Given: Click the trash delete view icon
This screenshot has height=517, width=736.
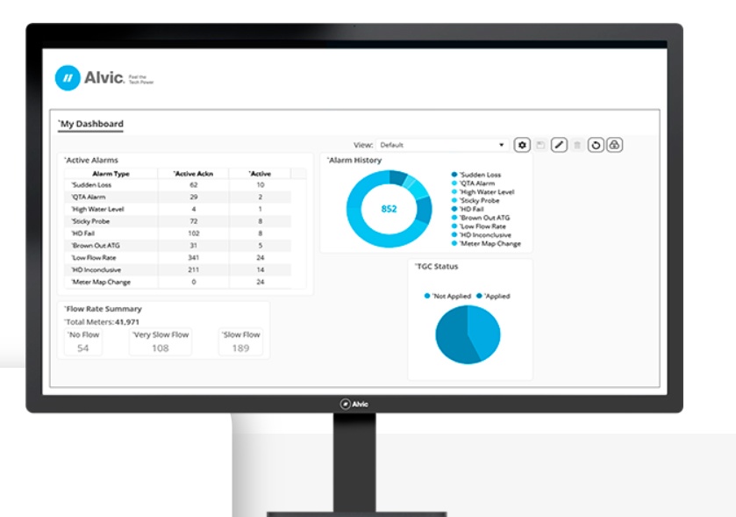Looking at the screenshot, I should [577, 145].
